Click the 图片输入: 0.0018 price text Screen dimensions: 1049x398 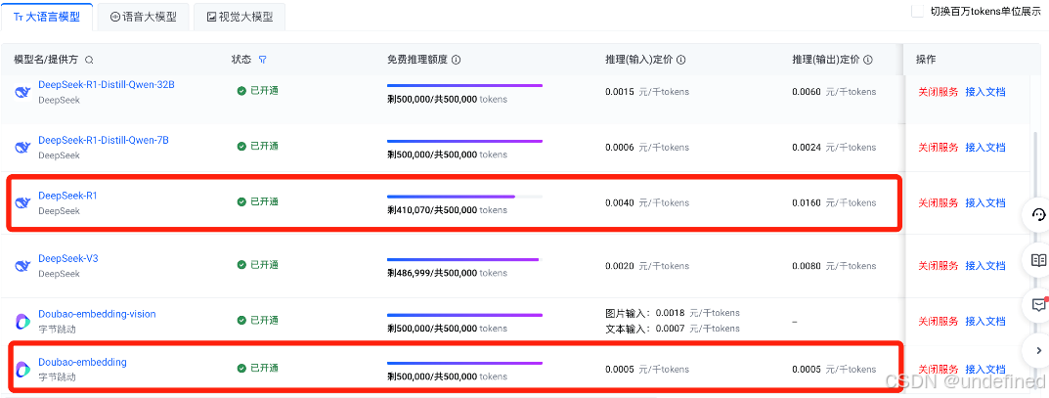672,313
